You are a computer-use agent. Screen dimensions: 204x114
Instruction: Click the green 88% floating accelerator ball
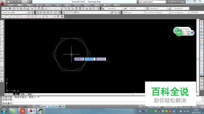click(x=179, y=32)
